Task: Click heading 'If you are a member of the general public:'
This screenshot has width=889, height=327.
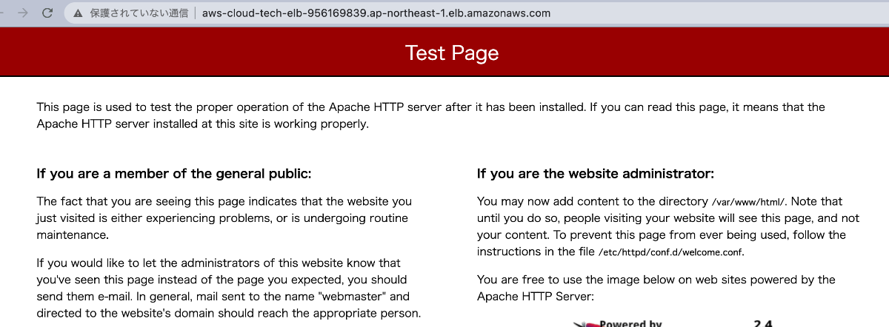Action: (x=174, y=174)
